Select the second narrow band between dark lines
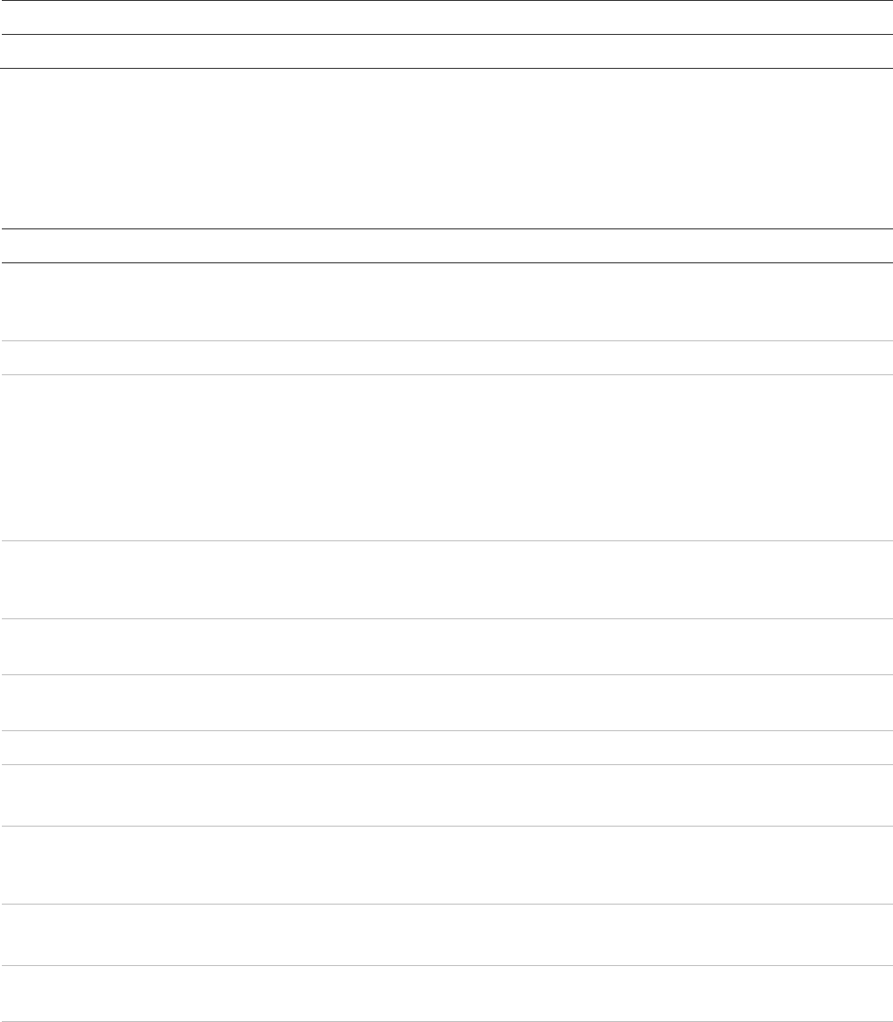Image resolution: width=893 pixels, height=1022 pixels. [x=446, y=51]
